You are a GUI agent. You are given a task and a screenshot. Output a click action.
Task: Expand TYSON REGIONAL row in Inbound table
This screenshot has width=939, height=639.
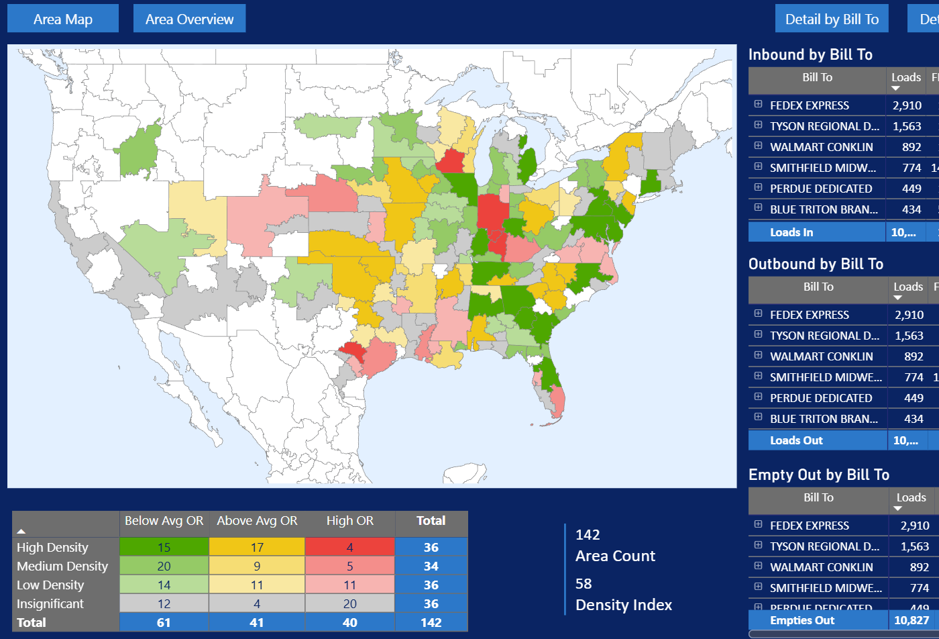pos(758,126)
